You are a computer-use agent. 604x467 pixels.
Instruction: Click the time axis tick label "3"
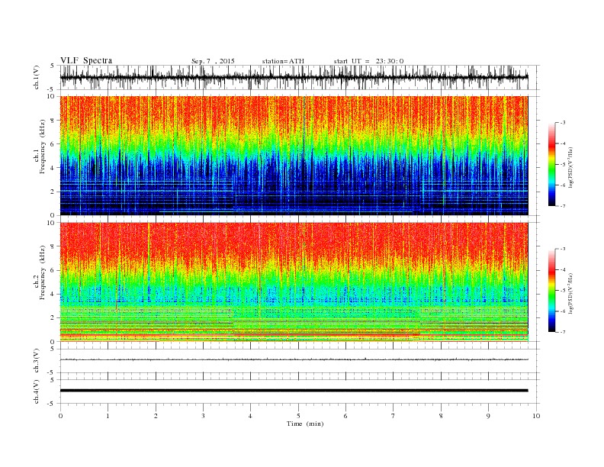pyautogui.click(x=203, y=416)
